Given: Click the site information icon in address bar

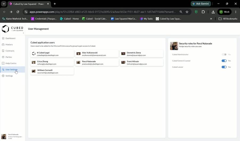Looking at the screenshot, I should click(26, 12).
